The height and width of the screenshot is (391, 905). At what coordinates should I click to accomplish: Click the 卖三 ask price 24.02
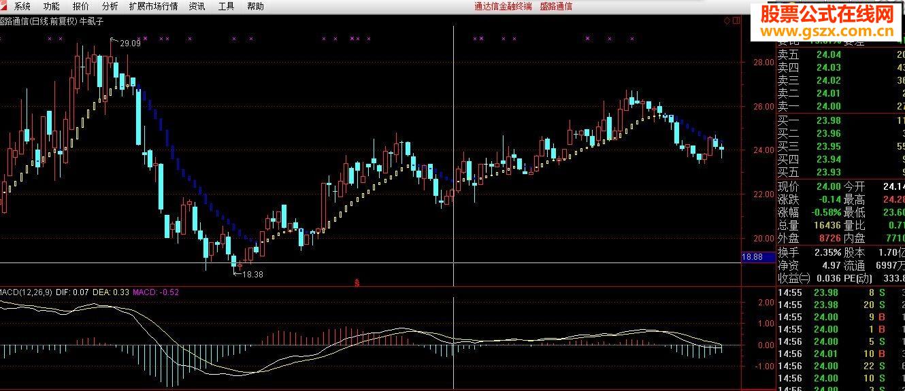tap(829, 80)
